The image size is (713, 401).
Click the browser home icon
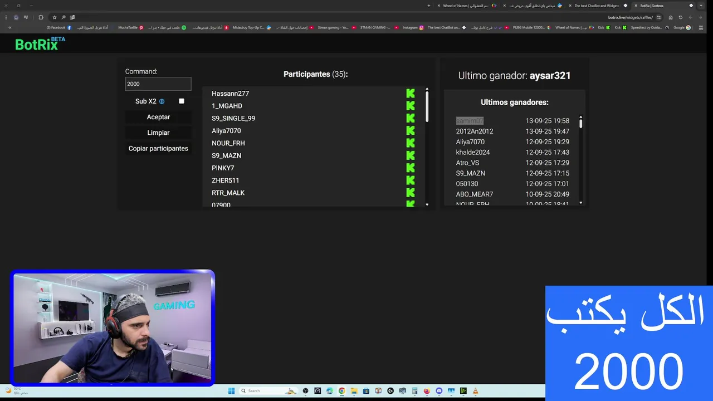671,17
